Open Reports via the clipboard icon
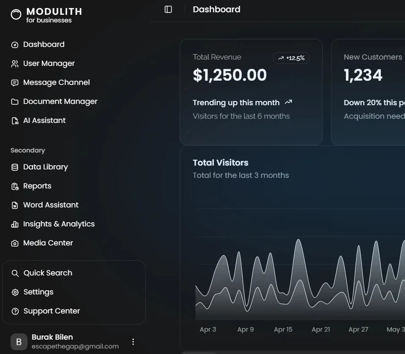 tap(15, 186)
